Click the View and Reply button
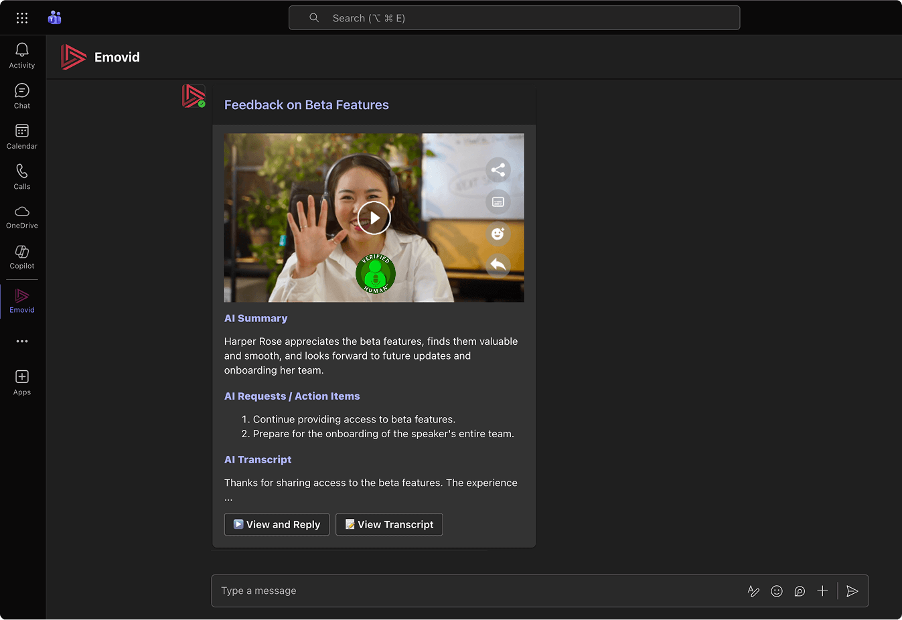 click(277, 524)
